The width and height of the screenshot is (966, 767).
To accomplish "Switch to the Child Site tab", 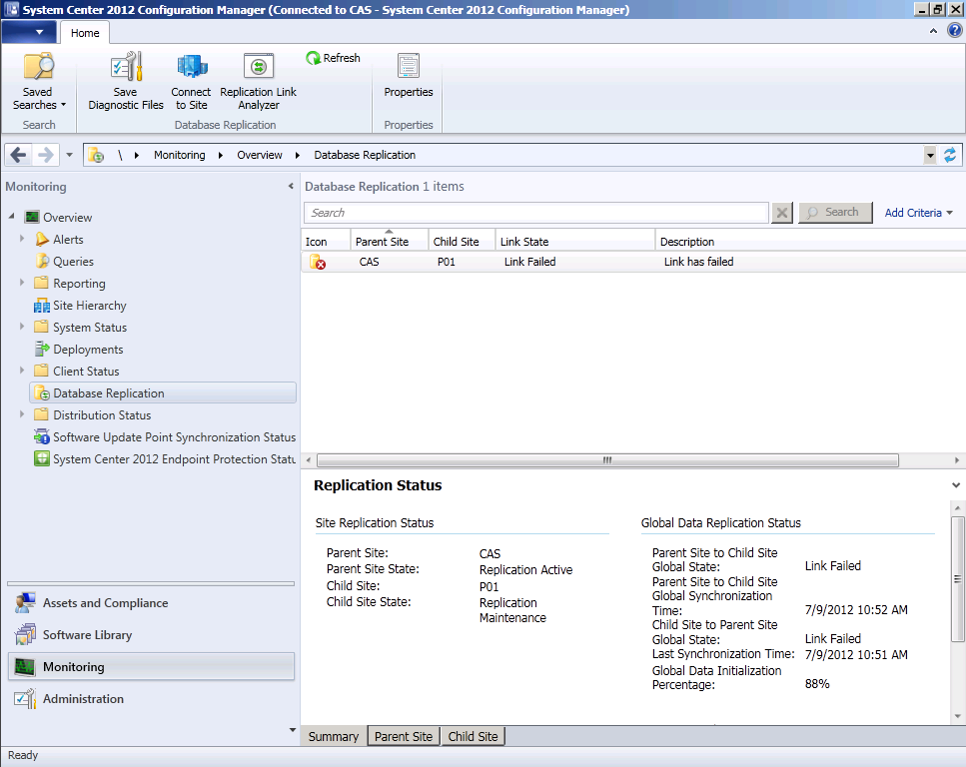I will click(x=474, y=737).
